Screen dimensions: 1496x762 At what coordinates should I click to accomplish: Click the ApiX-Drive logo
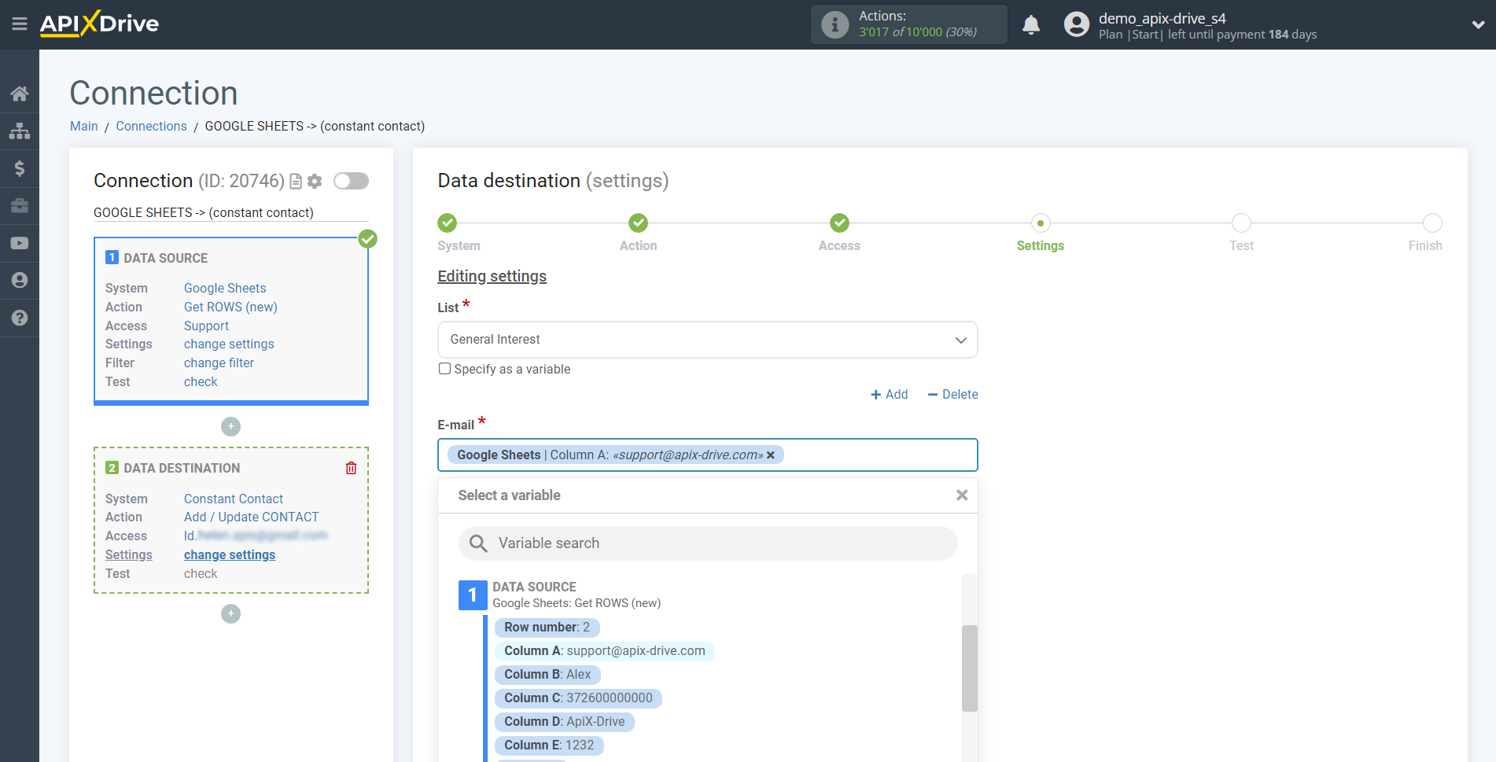[x=99, y=24]
